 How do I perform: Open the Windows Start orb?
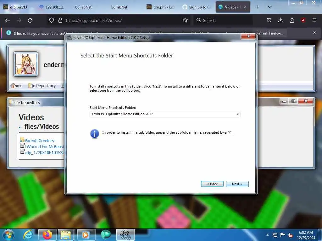[8, 235]
